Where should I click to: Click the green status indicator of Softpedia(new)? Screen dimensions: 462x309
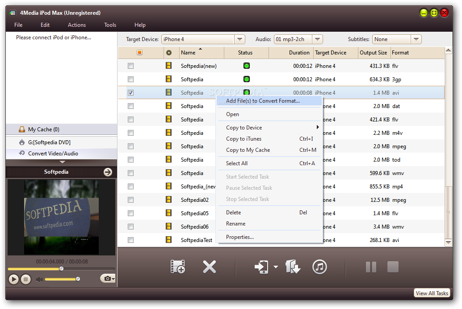(x=247, y=66)
